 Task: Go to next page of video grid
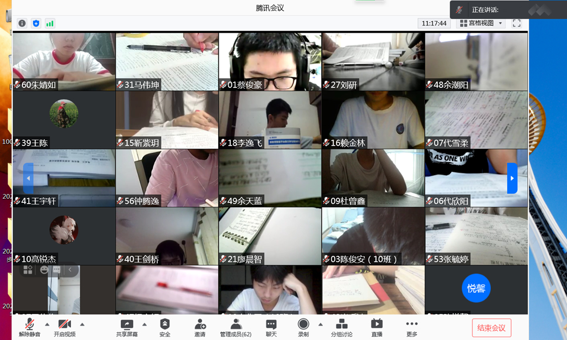click(512, 178)
